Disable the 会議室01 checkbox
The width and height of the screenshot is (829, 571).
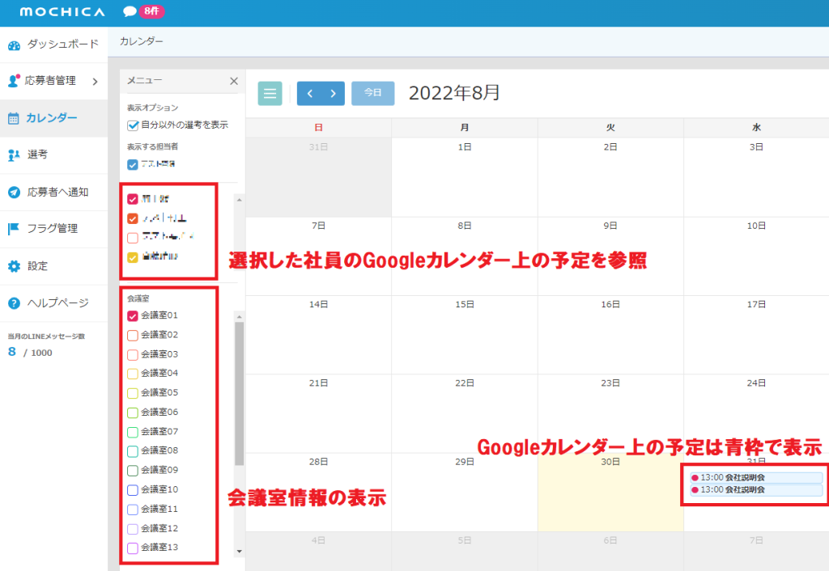click(x=133, y=315)
